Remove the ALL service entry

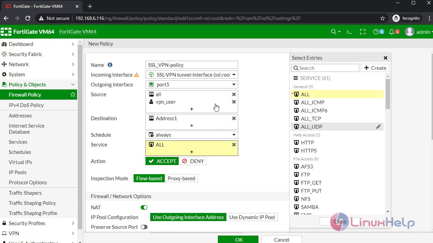point(234,145)
